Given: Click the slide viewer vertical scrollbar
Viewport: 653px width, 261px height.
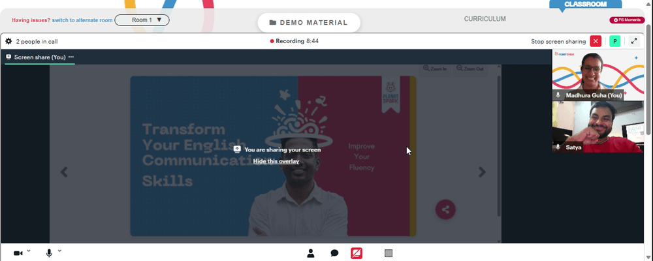Looking at the screenshot, I should 499,146.
